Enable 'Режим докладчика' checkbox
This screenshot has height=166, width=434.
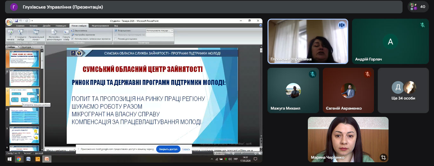(x=116, y=39)
